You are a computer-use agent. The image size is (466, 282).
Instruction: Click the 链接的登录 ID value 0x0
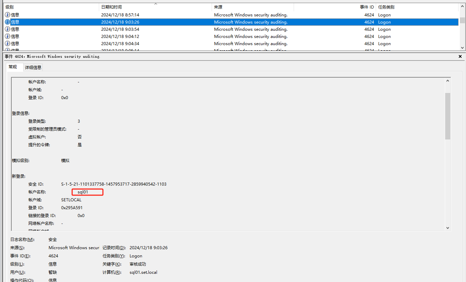click(81, 215)
